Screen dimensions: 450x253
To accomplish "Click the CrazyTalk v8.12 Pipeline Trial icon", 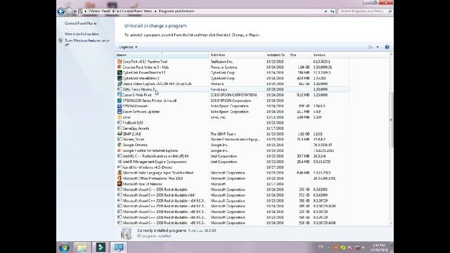I will (x=120, y=61).
